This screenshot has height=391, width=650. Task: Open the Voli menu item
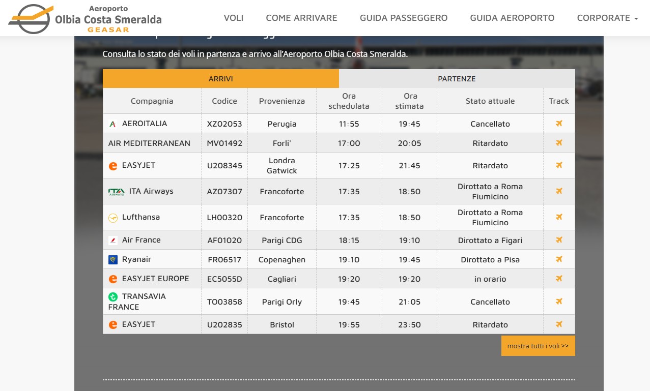pos(234,18)
